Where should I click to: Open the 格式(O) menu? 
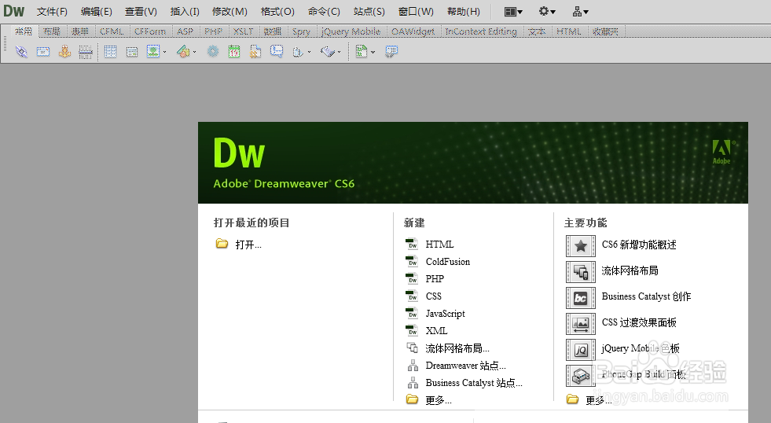pos(277,11)
